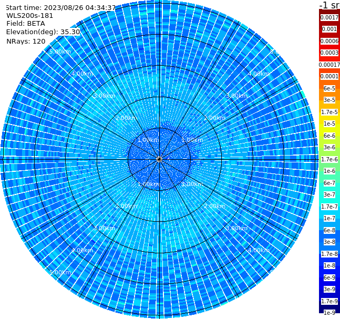Select the 3.00km range label in lower-right quadrant

tap(237, 228)
